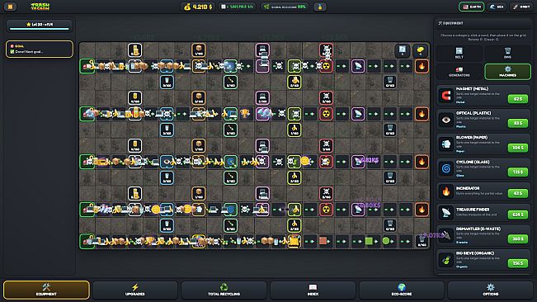This screenshot has width=537, height=302.
Task: Buy the Magnet for 62 $
Action: [517, 99]
